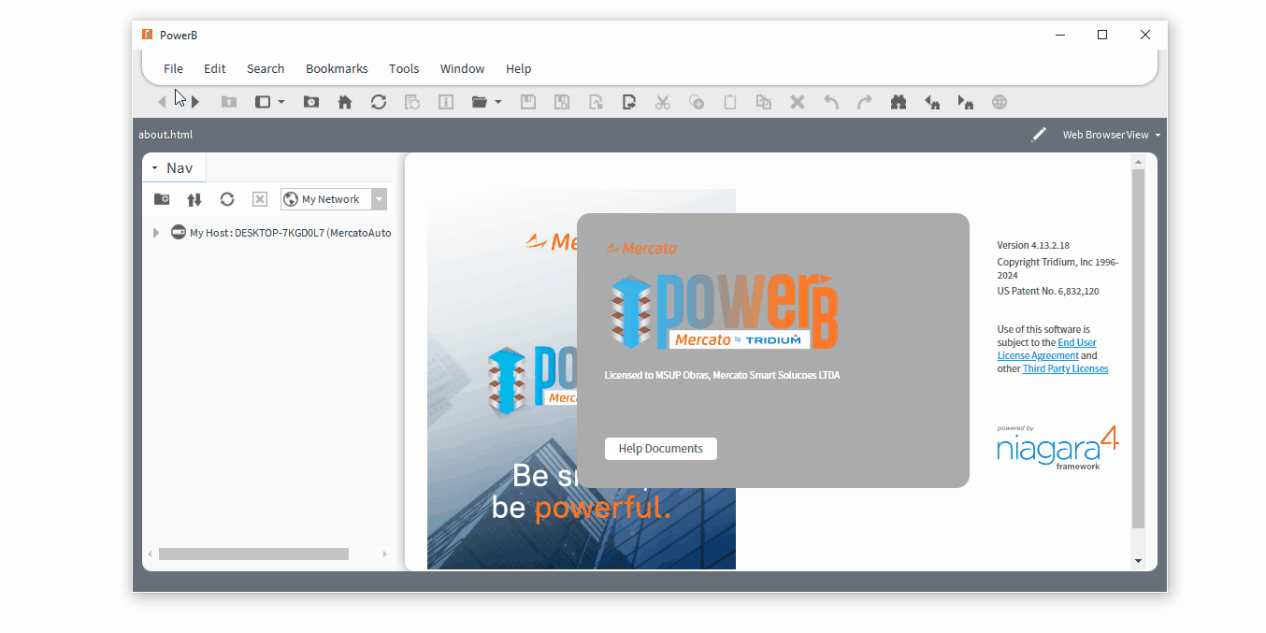Click the Redo arrow icon
This screenshot has width=1266, height=633.
point(865,102)
